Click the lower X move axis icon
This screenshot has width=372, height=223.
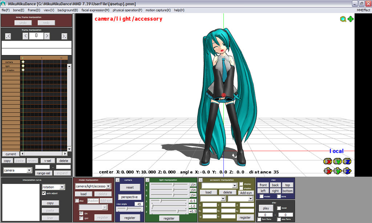click(x=328, y=171)
